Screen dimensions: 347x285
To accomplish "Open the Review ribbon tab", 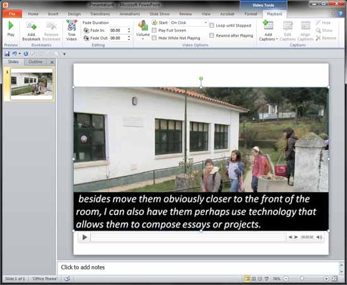I will 185,14.
